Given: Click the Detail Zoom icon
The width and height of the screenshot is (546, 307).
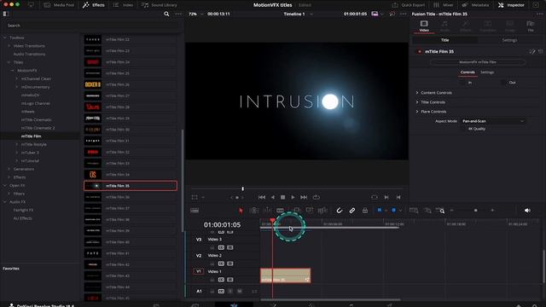Looking at the screenshot, I should point(428,211).
